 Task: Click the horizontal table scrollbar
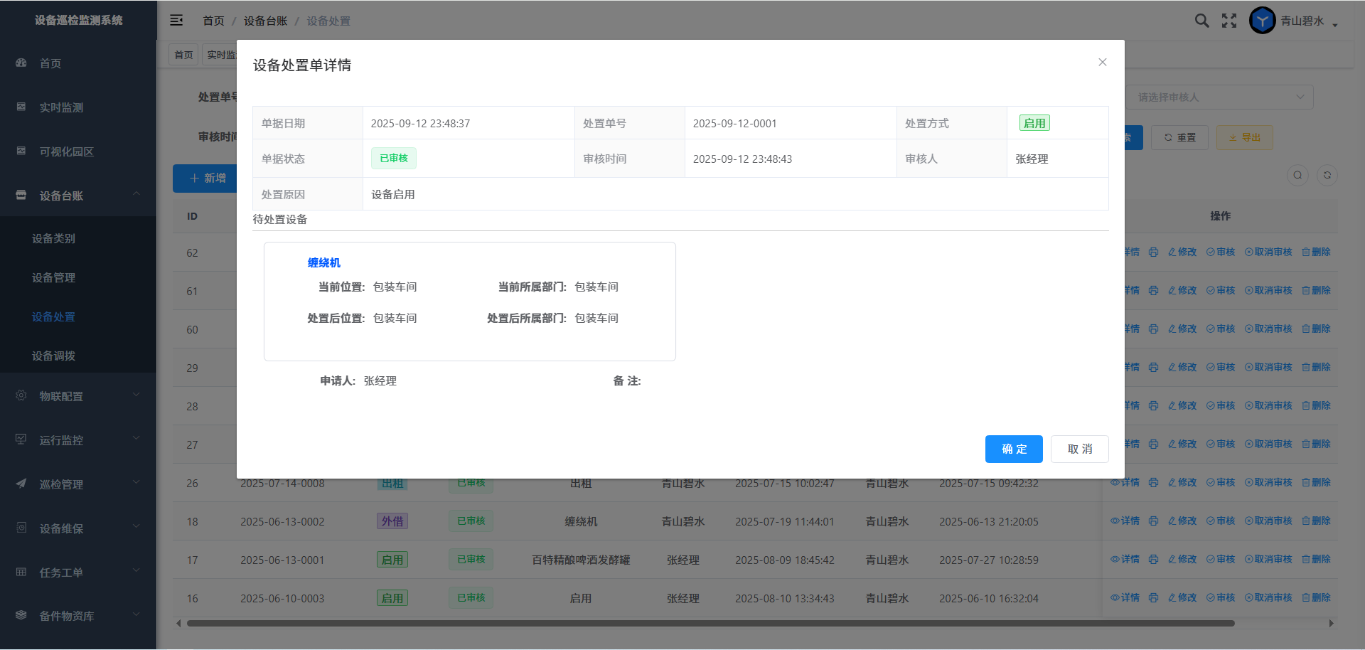point(711,624)
